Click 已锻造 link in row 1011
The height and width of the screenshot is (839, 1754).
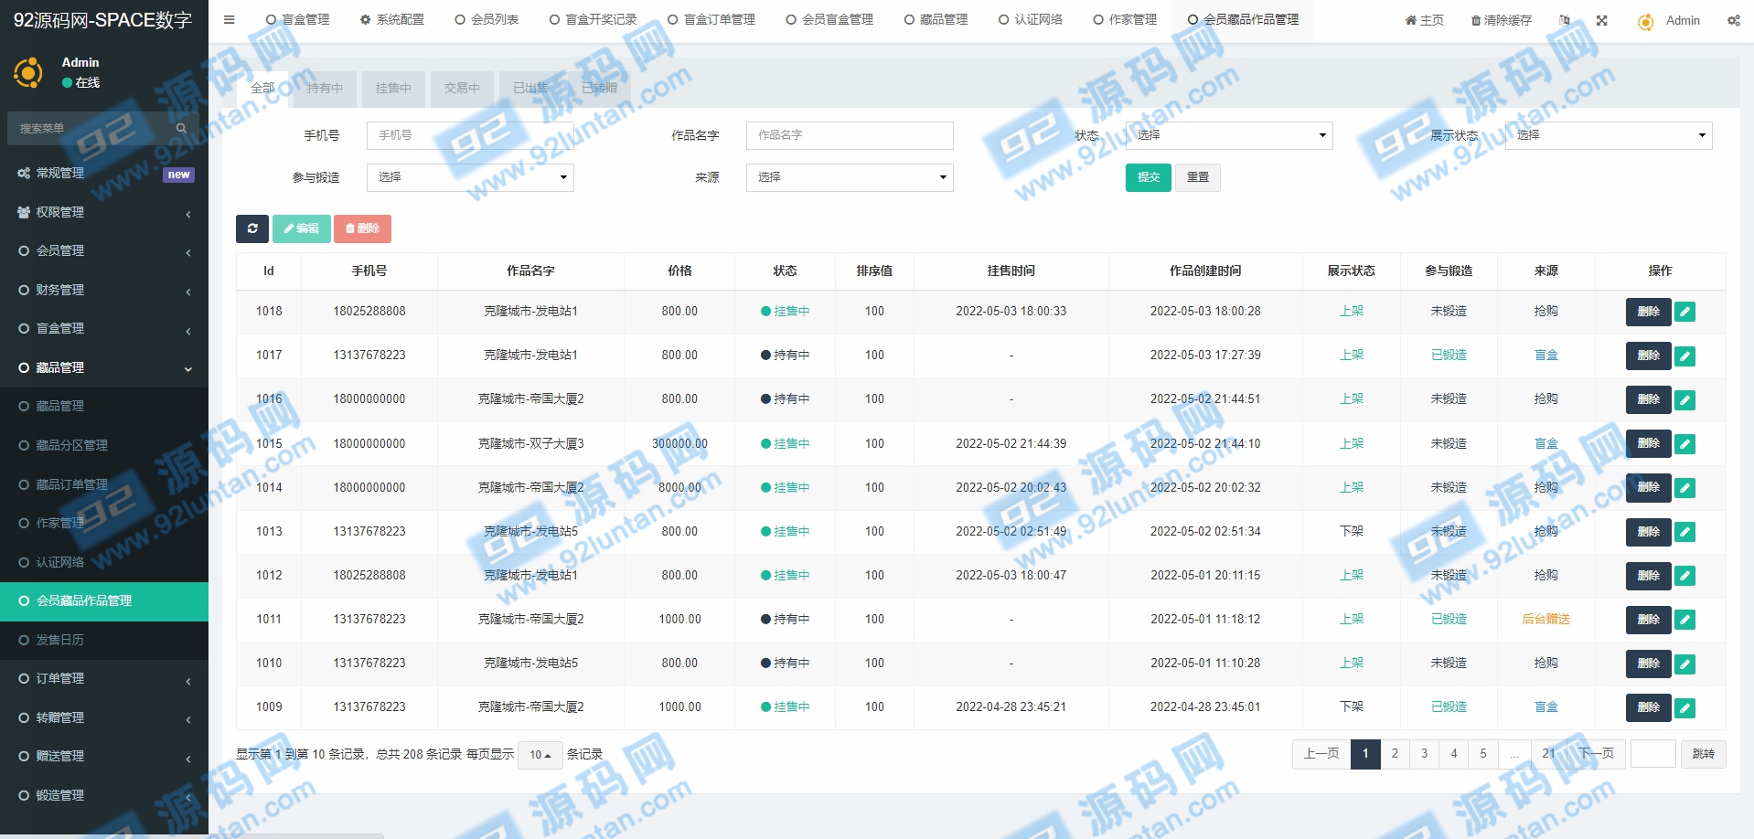tap(1449, 619)
